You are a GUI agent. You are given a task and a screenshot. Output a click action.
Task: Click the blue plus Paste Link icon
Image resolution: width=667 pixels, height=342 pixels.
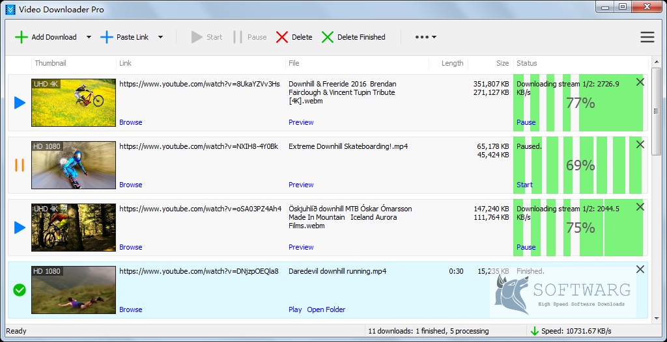[x=106, y=37]
